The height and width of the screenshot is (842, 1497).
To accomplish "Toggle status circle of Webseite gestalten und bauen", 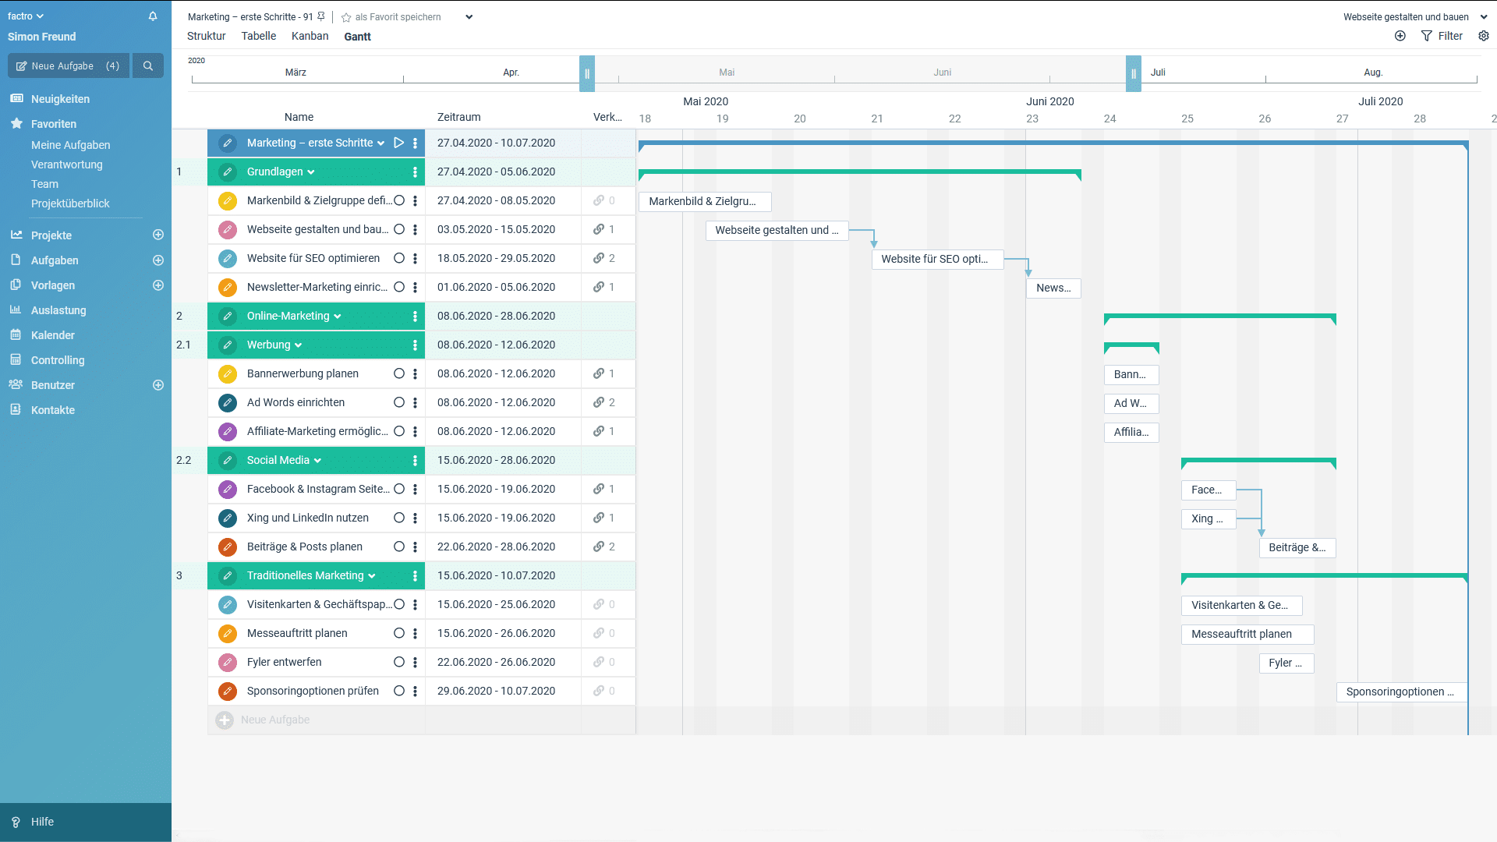I will (x=399, y=229).
